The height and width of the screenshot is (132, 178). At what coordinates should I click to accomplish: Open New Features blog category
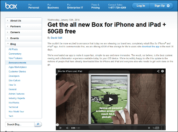[x=16, y=58]
